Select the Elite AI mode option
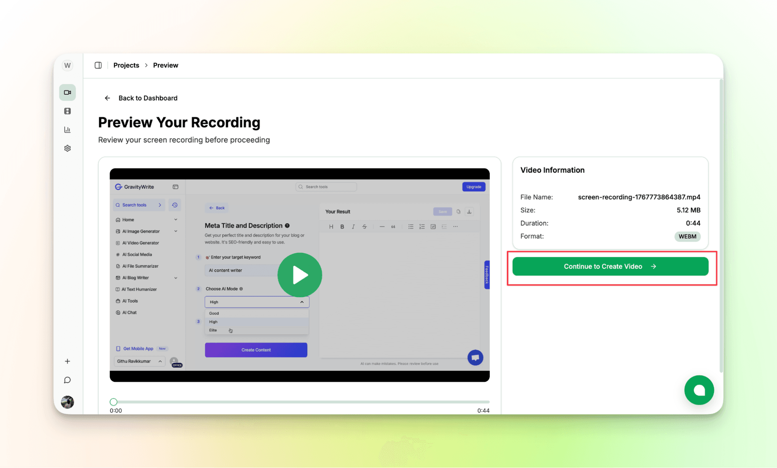Image resolution: width=777 pixels, height=468 pixels. (212, 330)
